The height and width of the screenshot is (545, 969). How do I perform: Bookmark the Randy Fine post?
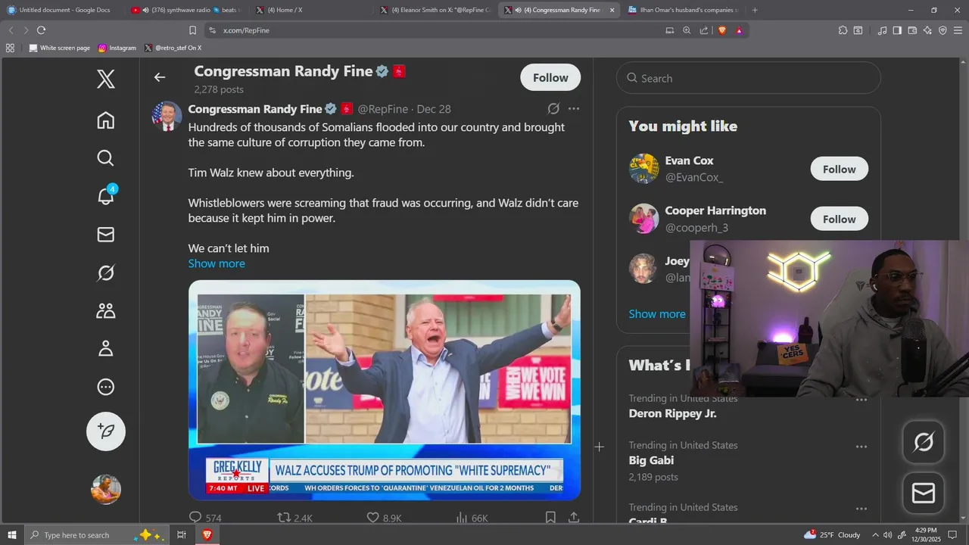pos(550,518)
